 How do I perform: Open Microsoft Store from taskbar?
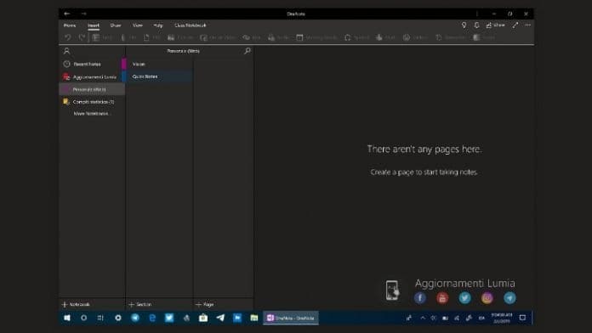tap(203, 318)
